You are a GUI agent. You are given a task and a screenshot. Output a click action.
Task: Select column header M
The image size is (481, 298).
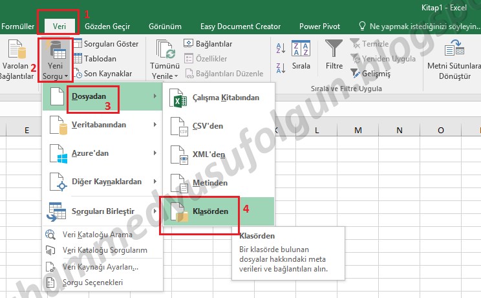358,131
